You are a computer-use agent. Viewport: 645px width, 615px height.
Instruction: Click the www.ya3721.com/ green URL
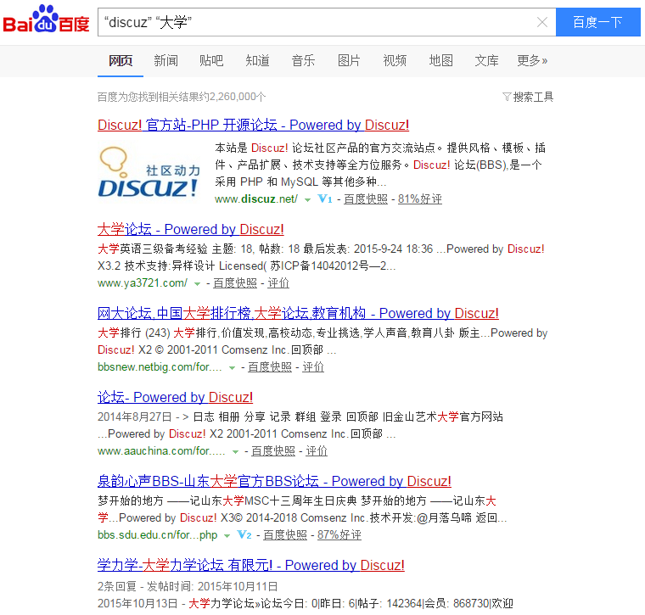143,282
